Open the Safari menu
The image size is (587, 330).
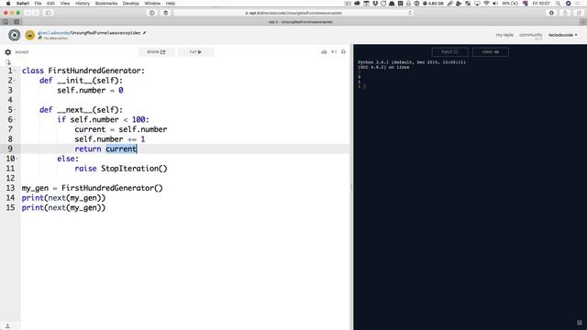tap(23, 4)
